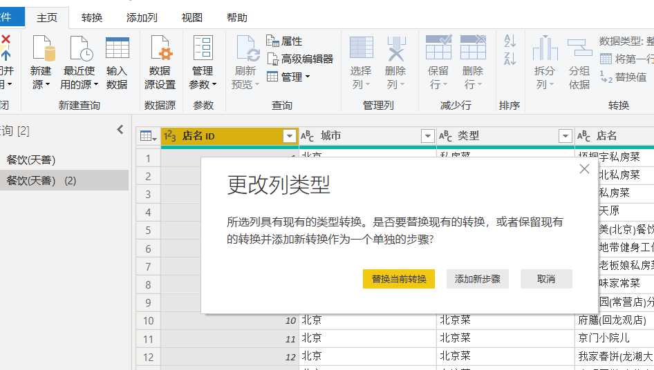Open the 店名 ID column filter dropdown
The height and width of the screenshot is (370, 654).
point(289,136)
